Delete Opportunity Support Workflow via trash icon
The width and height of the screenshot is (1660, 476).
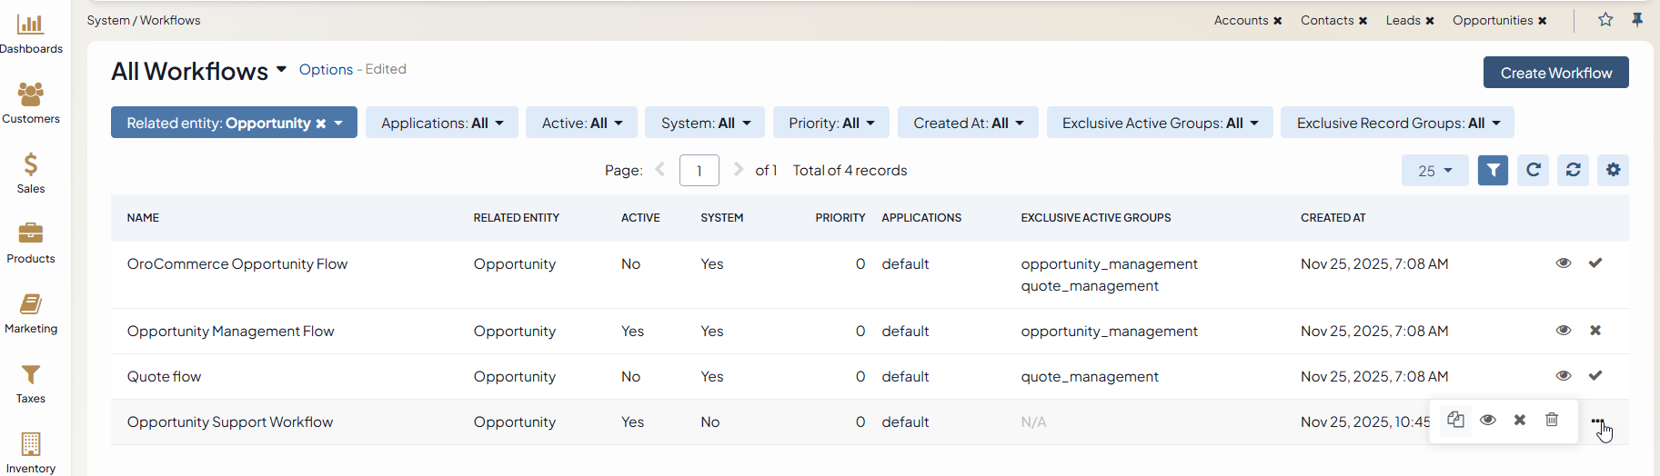[1552, 420]
